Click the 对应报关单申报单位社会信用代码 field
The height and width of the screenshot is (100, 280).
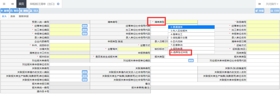(263, 60)
